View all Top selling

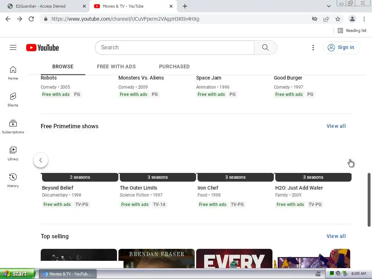(336, 236)
